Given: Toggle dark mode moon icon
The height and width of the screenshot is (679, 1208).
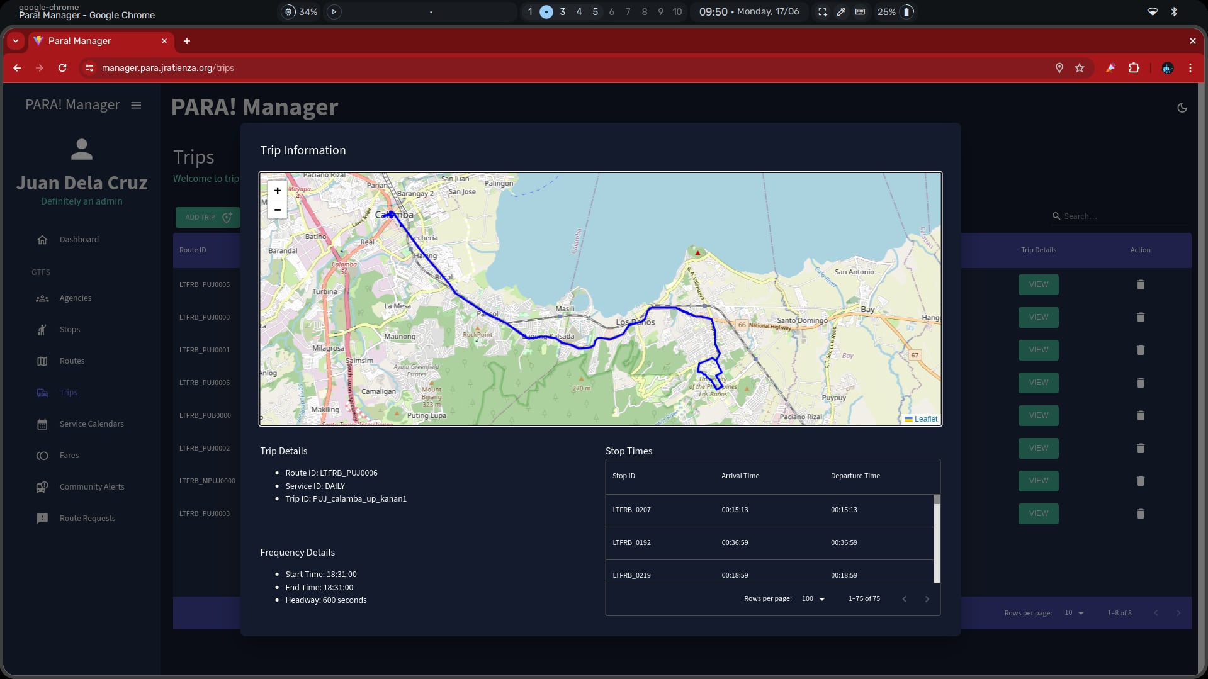Looking at the screenshot, I should pyautogui.click(x=1182, y=108).
